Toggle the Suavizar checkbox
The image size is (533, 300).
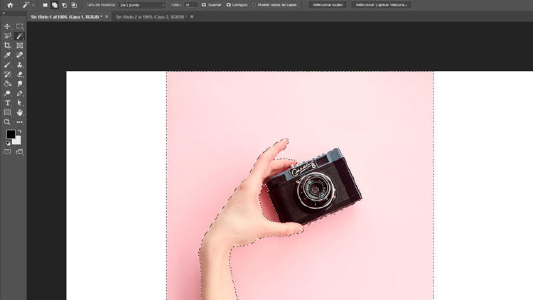pyautogui.click(x=204, y=5)
